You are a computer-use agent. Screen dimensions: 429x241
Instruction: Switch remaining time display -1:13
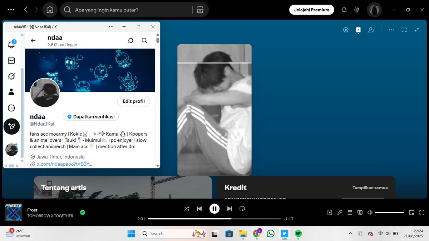[288, 219]
